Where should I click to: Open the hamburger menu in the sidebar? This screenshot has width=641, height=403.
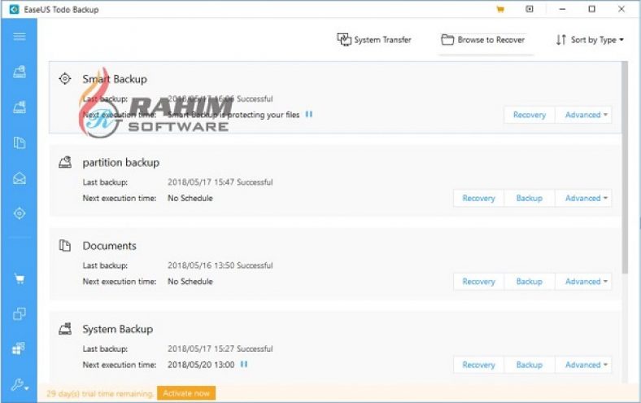tap(20, 37)
